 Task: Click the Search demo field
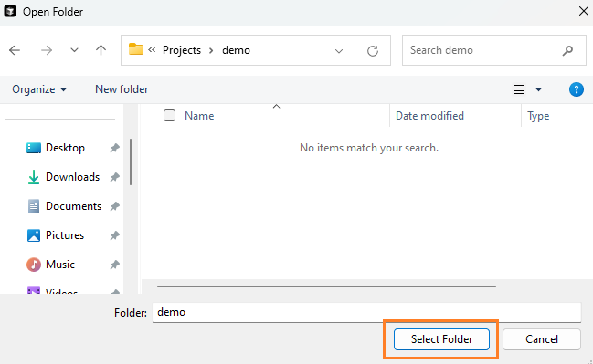point(494,50)
